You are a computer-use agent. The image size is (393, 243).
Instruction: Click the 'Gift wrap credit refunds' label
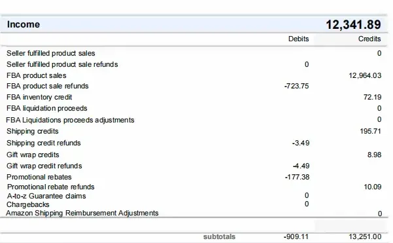coord(44,166)
